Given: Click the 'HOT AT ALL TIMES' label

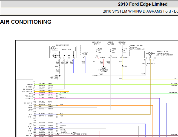Looking at the screenshot, I should coord(110,43).
